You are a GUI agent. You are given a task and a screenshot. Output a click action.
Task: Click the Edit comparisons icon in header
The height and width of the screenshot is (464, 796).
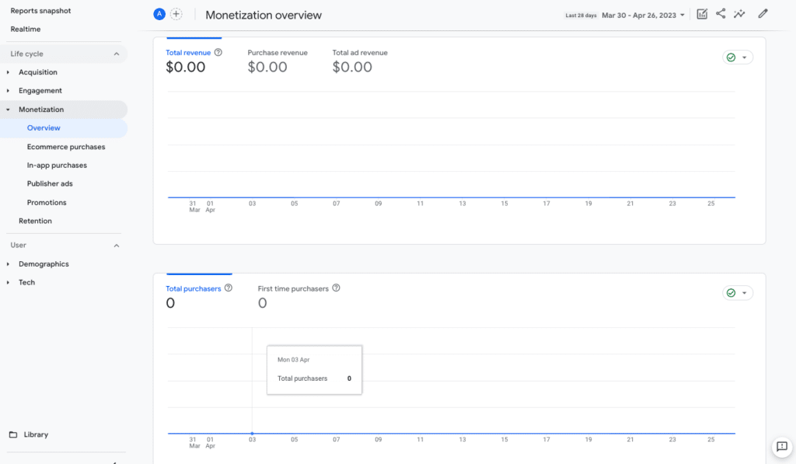tap(702, 14)
